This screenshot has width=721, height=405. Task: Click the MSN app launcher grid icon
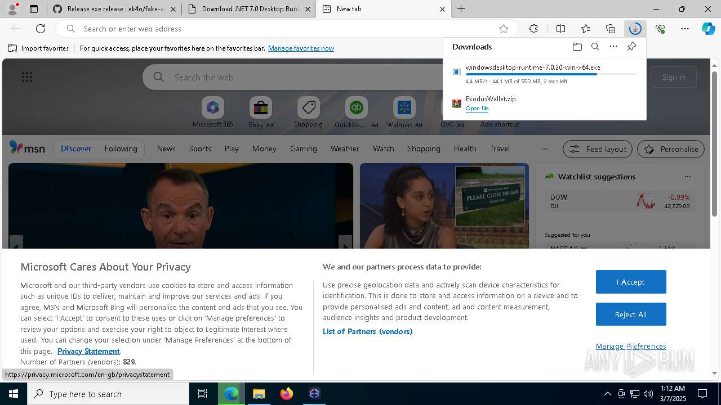(x=26, y=77)
